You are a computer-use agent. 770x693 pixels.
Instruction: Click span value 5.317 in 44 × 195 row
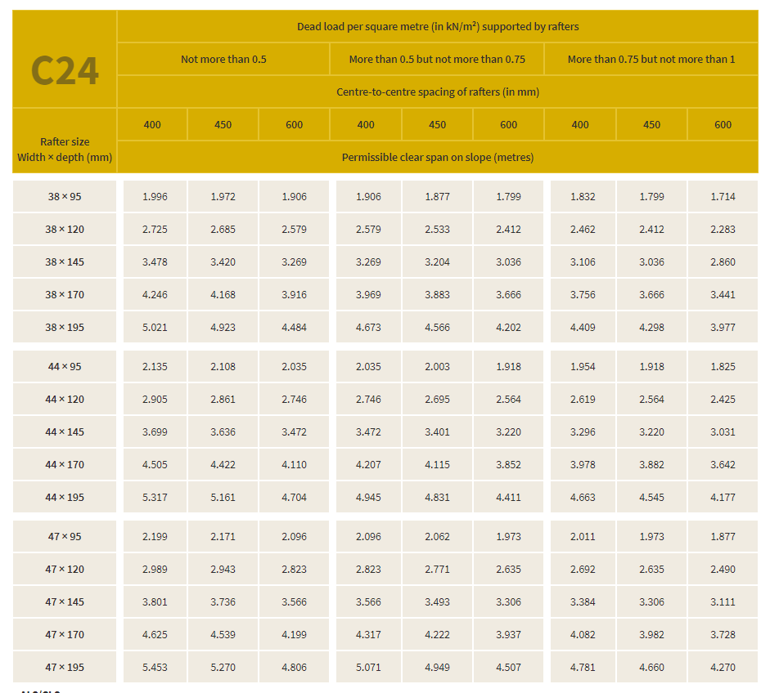(155, 498)
